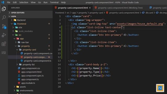Click the app breadcrumb segment
167x94 pixels.
[74, 13]
